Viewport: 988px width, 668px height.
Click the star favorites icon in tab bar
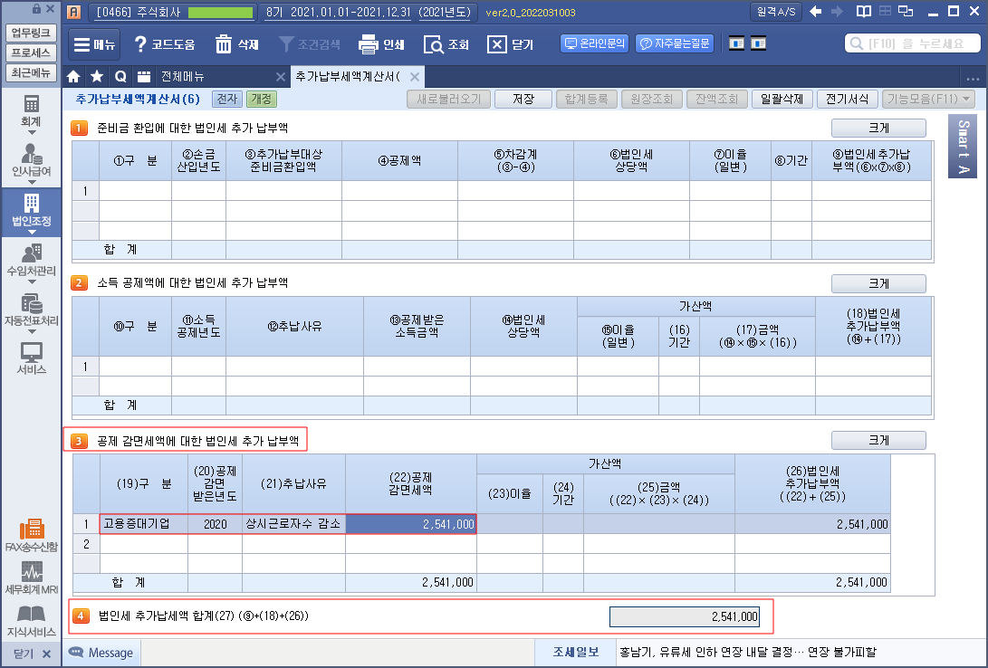96,76
